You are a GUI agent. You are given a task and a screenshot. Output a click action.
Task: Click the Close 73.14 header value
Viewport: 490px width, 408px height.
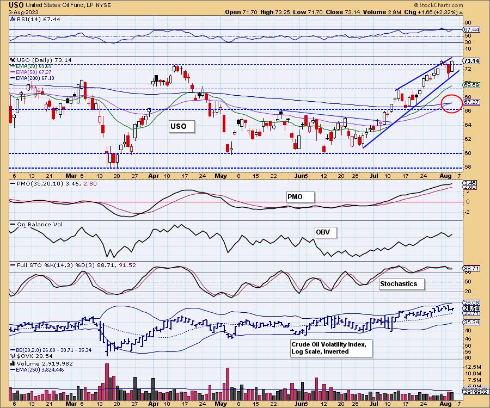pos(342,12)
